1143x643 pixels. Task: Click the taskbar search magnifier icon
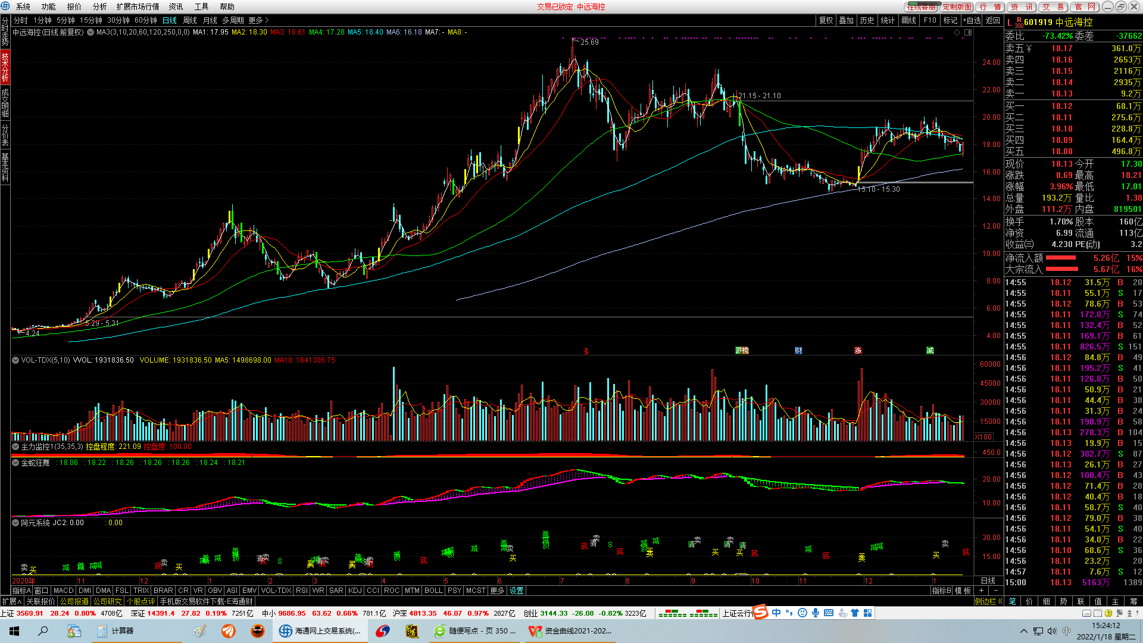pos(43,631)
